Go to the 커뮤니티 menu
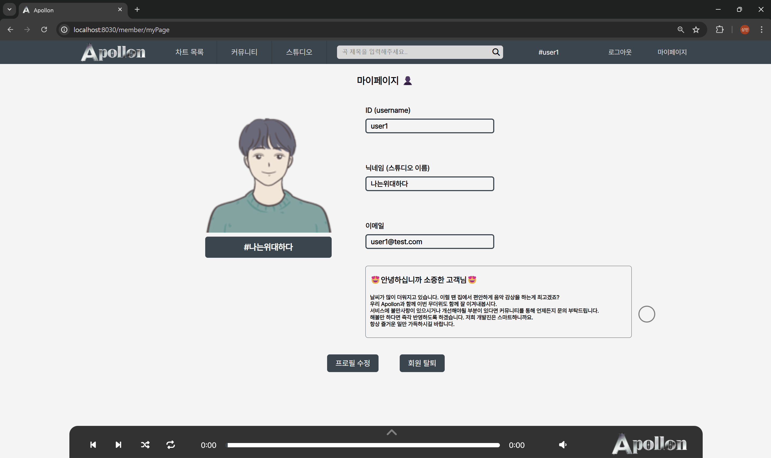The image size is (771, 458). (244, 52)
